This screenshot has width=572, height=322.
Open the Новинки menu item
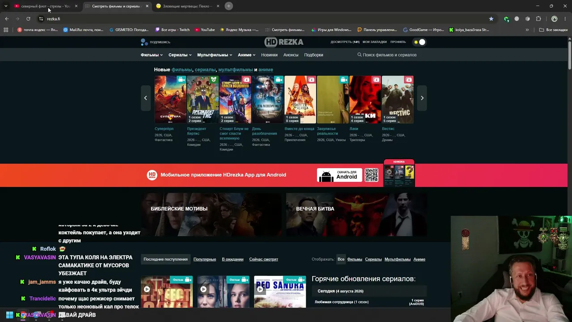click(269, 55)
